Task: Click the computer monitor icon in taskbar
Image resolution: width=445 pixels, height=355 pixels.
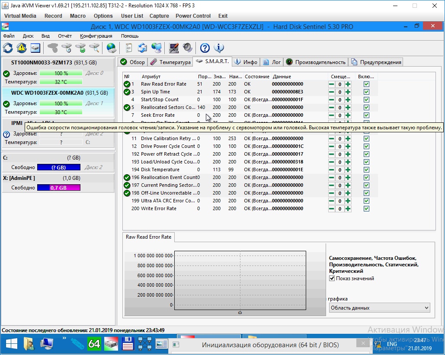Action: (47, 344)
